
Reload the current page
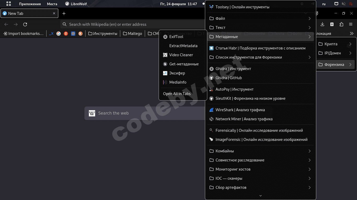[x=25, y=24]
